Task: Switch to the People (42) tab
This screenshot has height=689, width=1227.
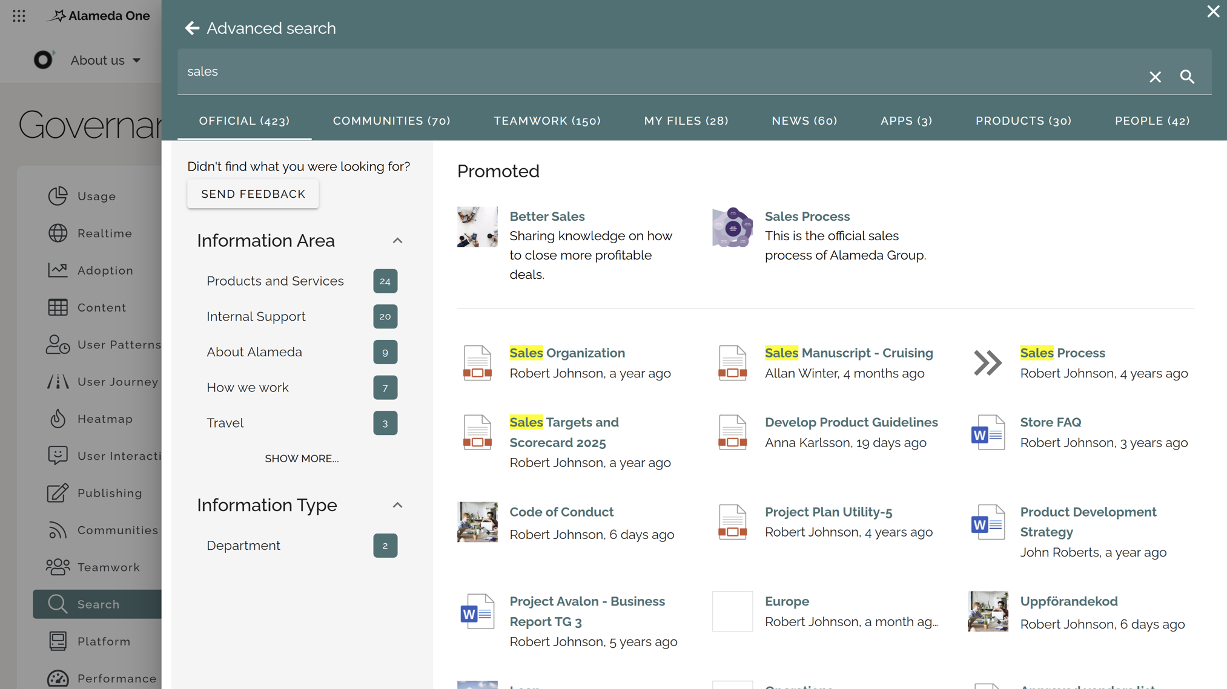Action: (x=1152, y=121)
